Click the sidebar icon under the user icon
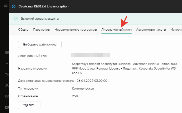Viewport: 182px width, 113px height. pyautogui.click(x=7, y=96)
